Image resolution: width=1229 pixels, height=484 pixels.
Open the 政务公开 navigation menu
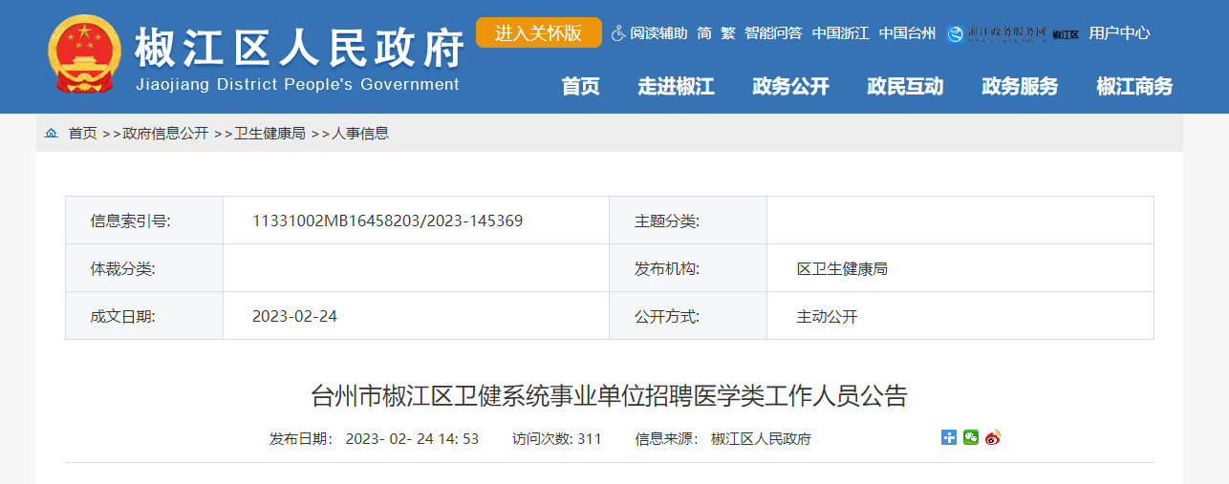(790, 87)
